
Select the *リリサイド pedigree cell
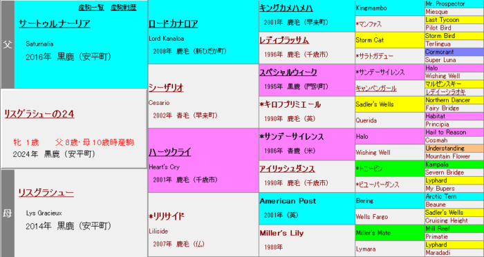(x=203, y=225)
